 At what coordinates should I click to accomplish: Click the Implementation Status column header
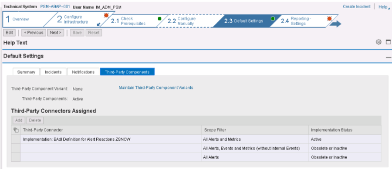coord(345,130)
